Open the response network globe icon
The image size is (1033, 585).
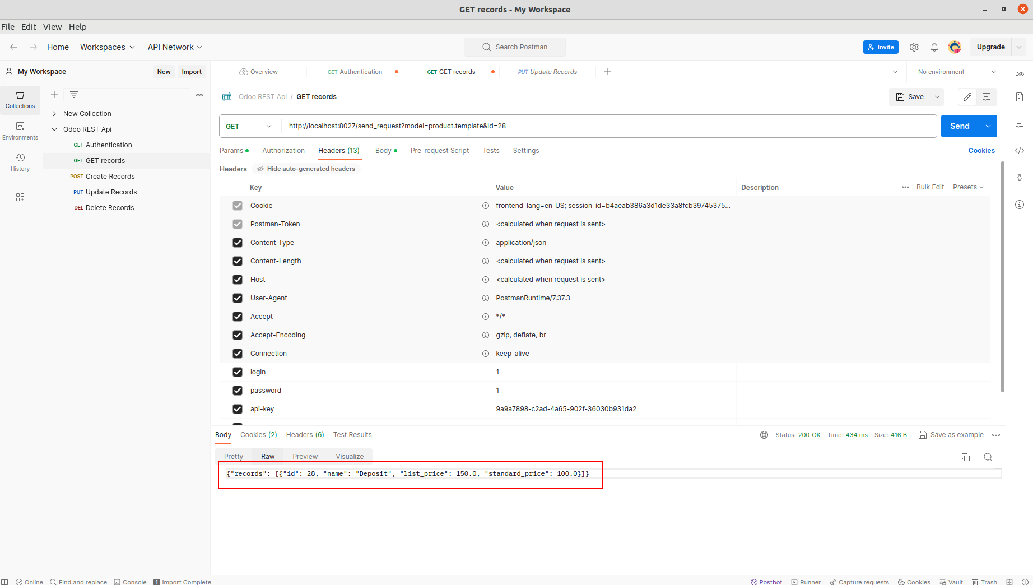pos(764,435)
